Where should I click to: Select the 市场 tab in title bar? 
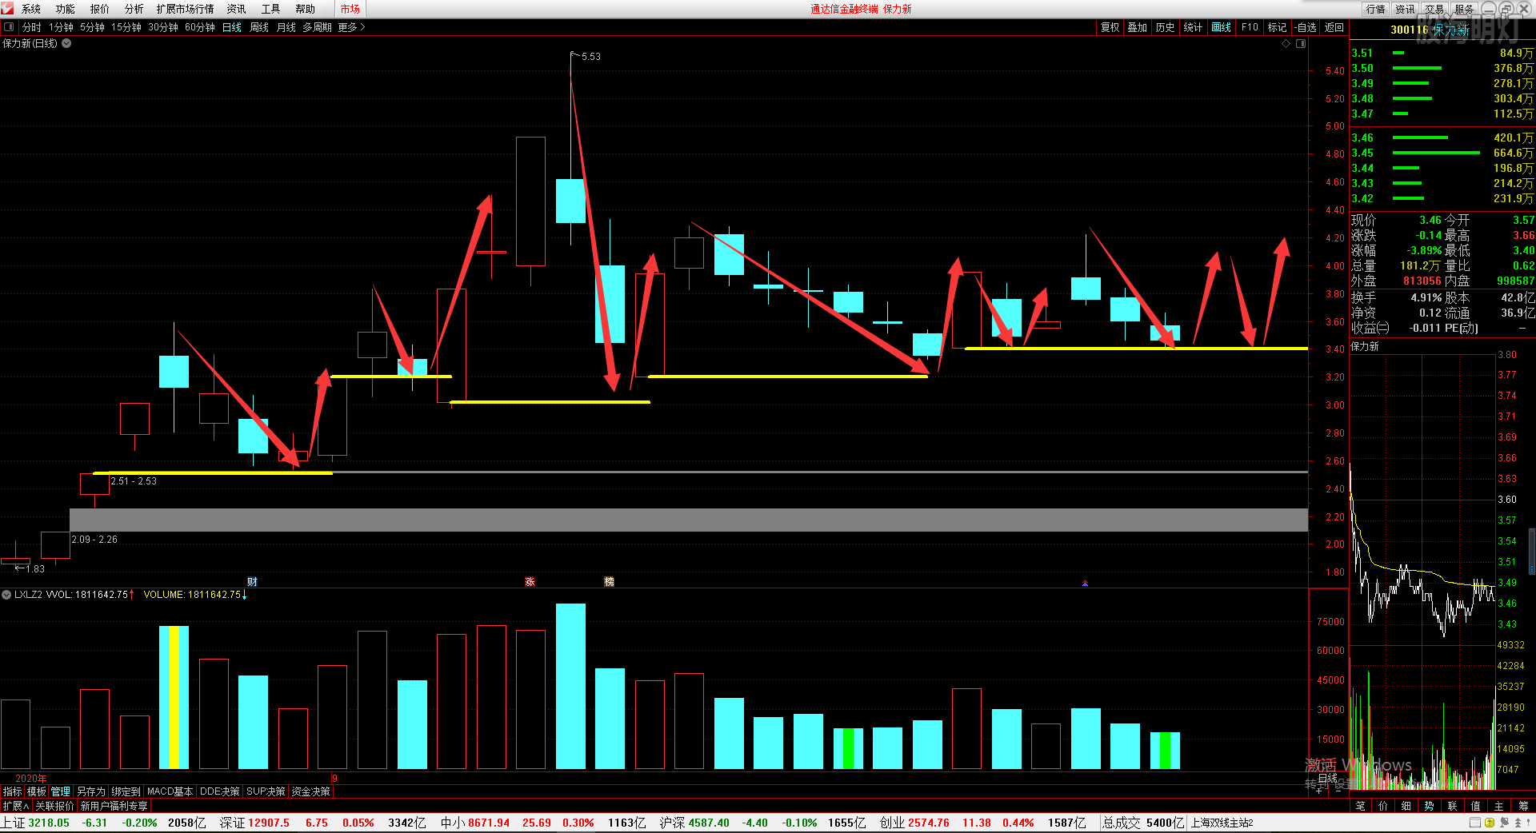(x=350, y=9)
